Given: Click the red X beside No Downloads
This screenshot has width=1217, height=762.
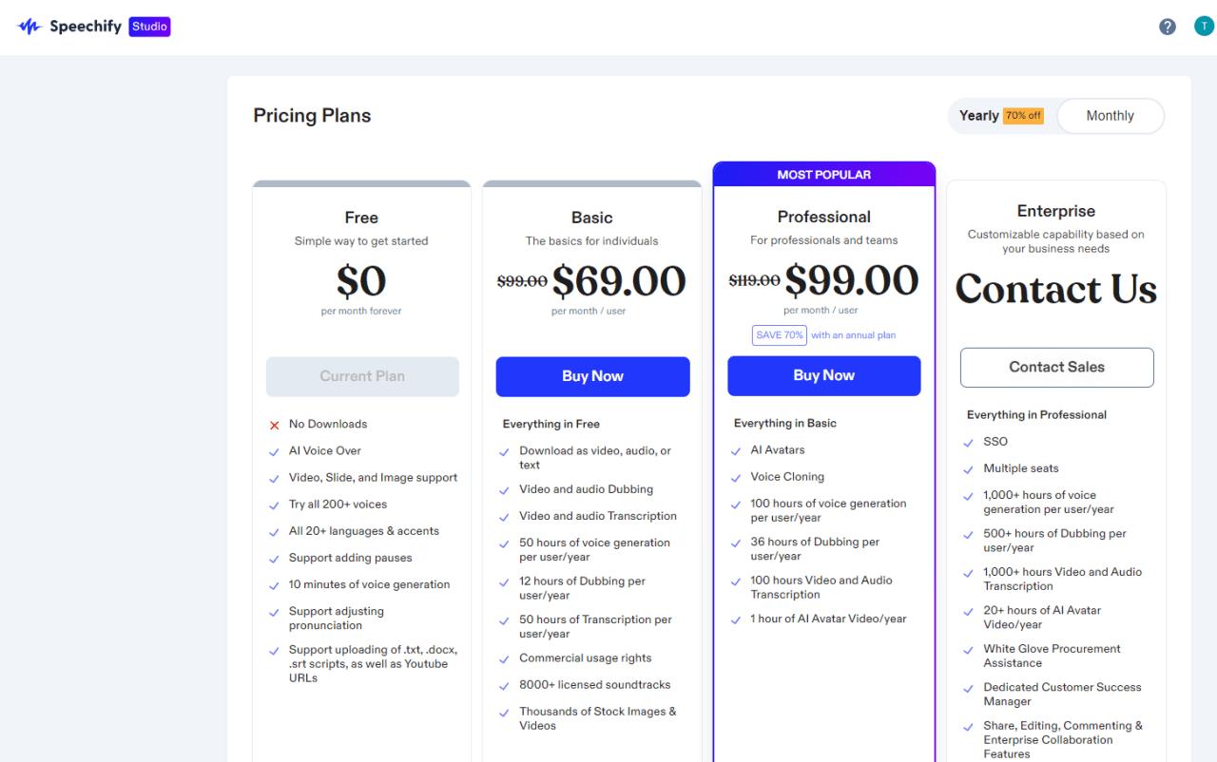Looking at the screenshot, I should pyautogui.click(x=275, y=425).
